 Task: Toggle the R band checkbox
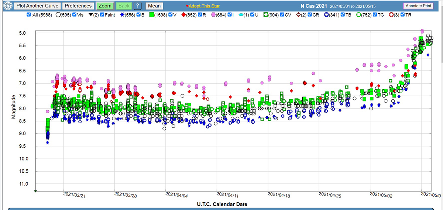click(200, 15)
